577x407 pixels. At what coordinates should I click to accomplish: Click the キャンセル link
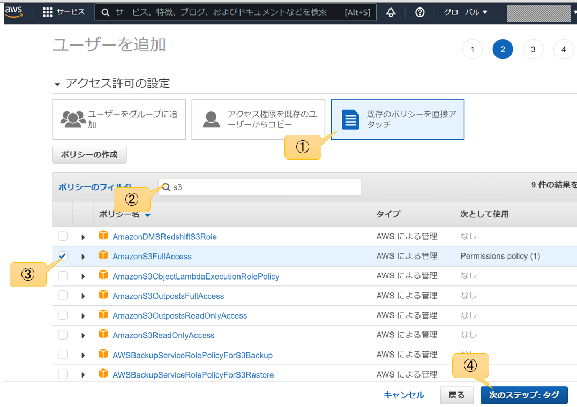403,395
